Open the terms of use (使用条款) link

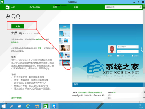coord(39,40)
